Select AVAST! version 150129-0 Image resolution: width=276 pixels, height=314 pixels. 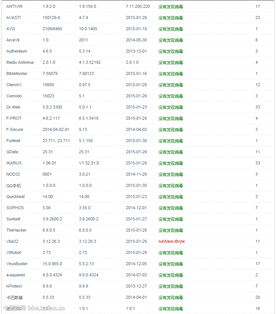pos(51,18)
